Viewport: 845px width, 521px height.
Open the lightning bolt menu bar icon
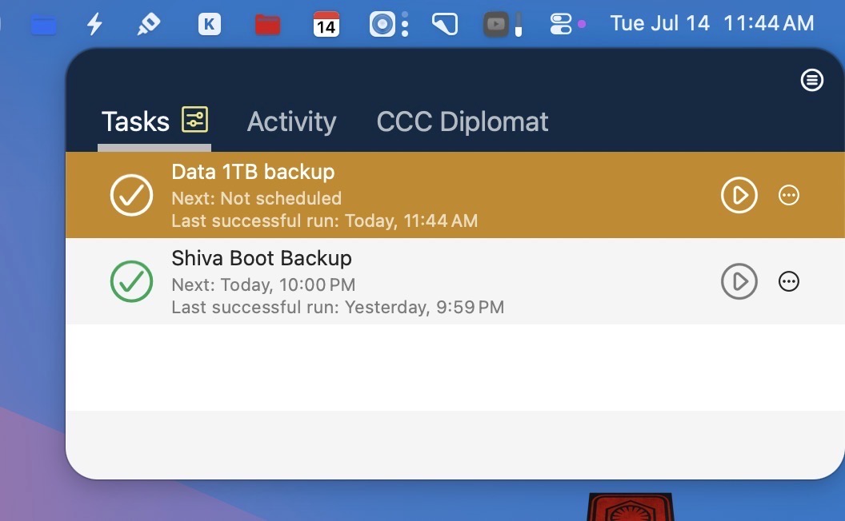coord(95,24)
